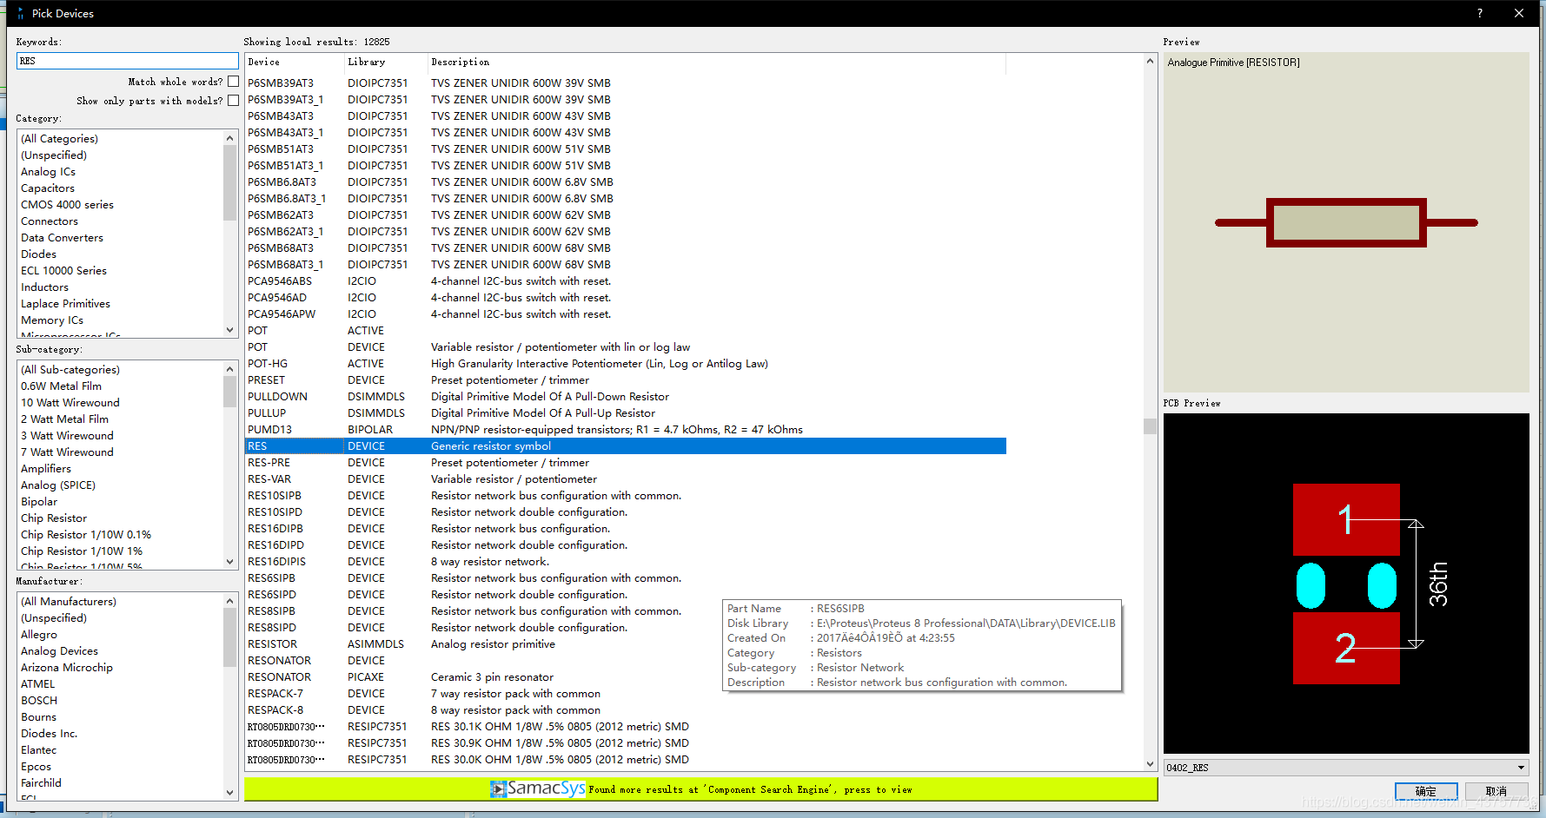
Task: Select All Categories in Category list
Action: point(59,138)
